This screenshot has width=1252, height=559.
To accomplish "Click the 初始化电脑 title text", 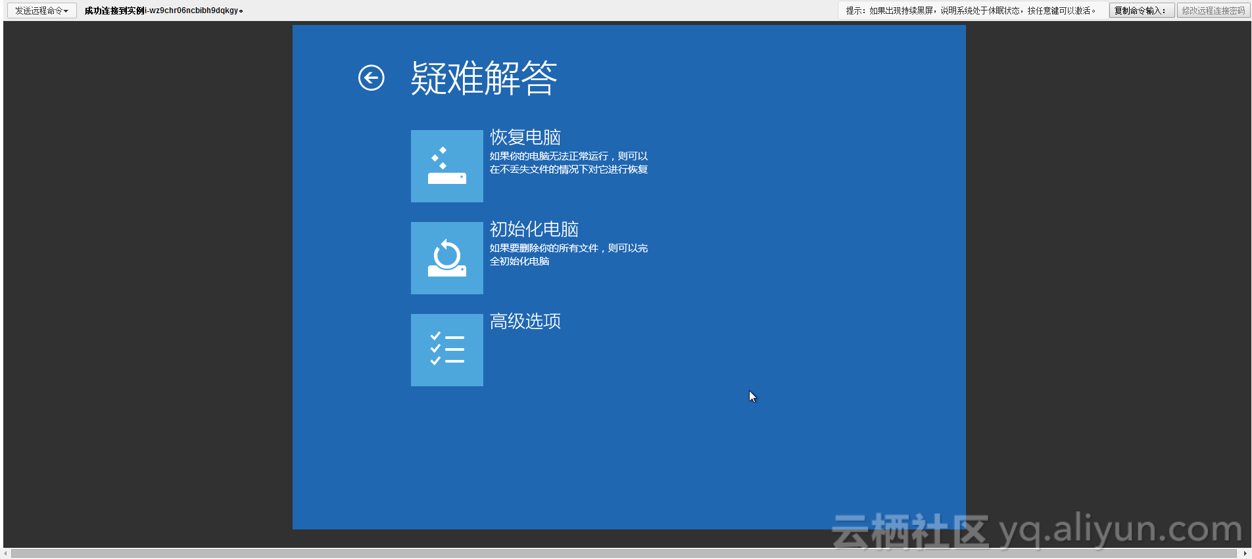I will tap(534, 229).
